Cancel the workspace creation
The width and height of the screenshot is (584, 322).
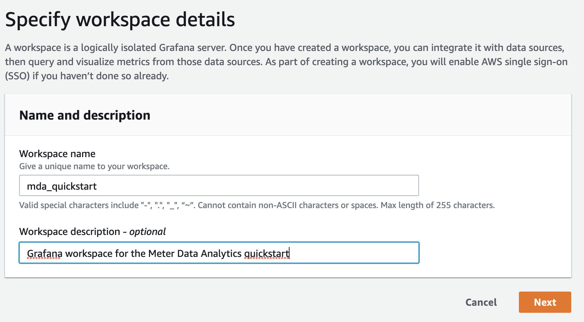[x=481, y=302]
